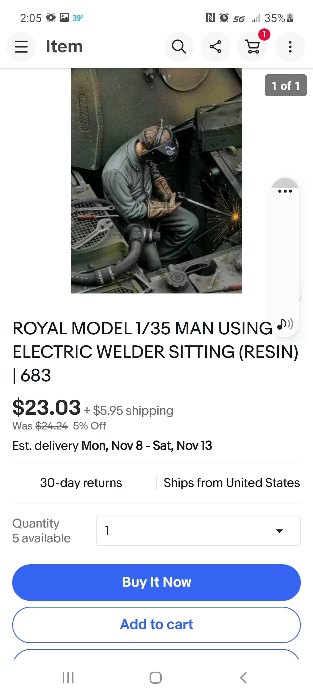The height and width of the screenshot is (696, 313).
Task: Tap the 30-day returns info
Action: point(81,483)
